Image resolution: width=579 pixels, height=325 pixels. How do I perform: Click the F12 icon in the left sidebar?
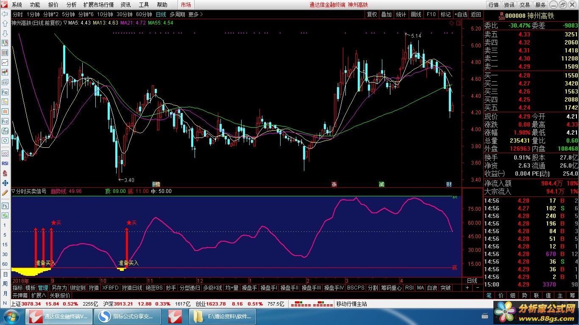click(x=5, y=121)
